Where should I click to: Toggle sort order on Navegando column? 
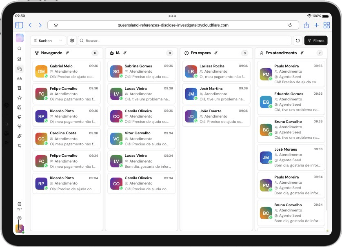tap(67, 53)
